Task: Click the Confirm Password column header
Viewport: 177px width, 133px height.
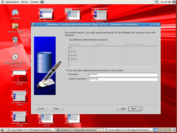Action: click(x=141, y=44)
